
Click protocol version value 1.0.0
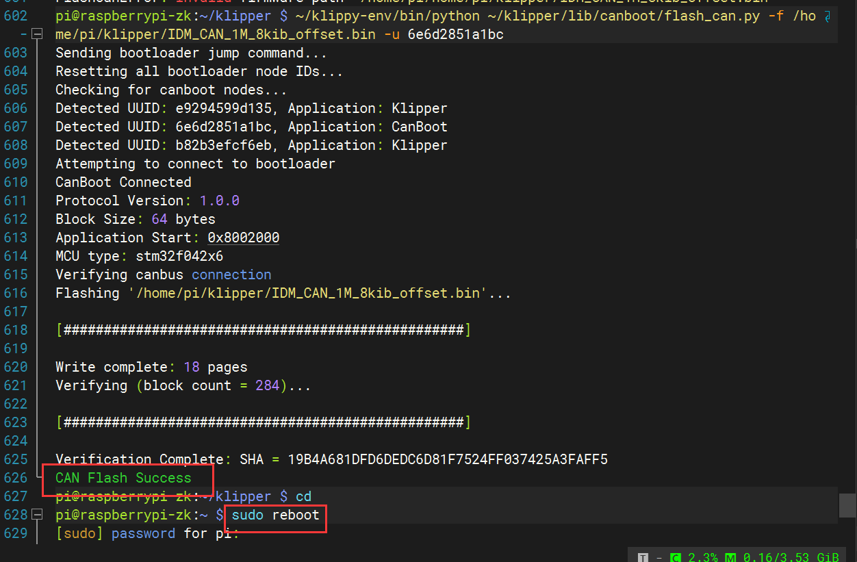coord(219,201)
